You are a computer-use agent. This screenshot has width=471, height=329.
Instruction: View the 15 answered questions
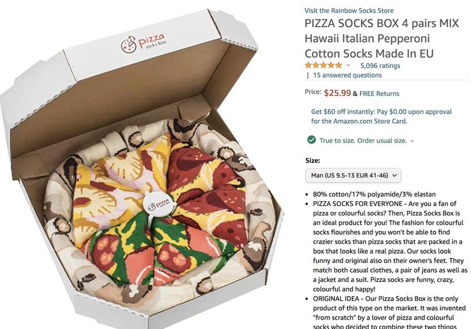tap(347, 75)
